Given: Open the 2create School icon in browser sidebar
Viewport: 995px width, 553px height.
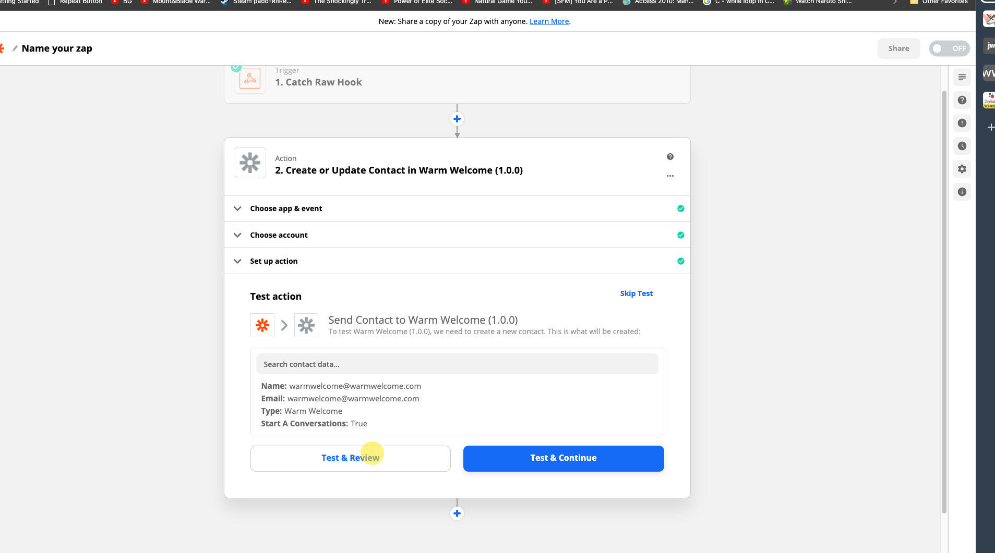Looking at the screenshot, I should pos(989,100).
